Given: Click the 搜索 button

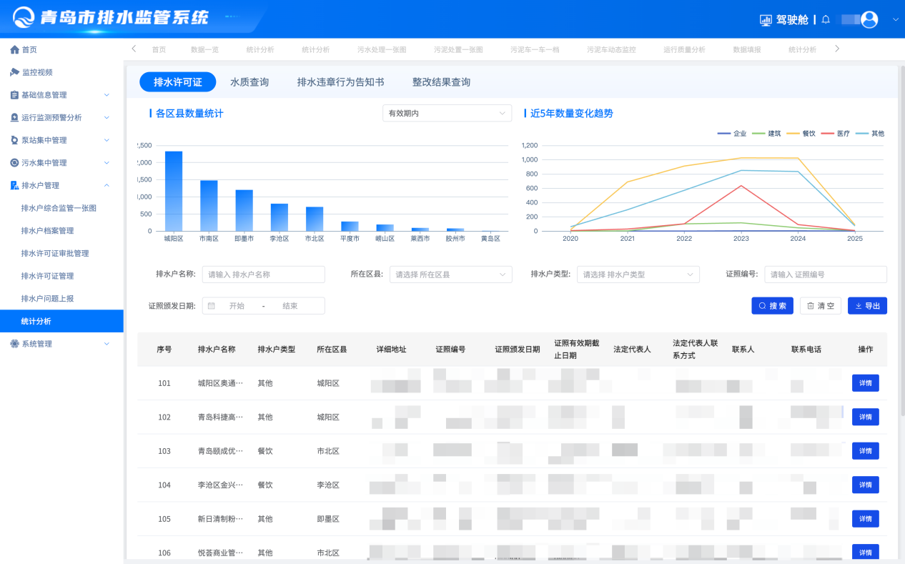Looking at the screenshot, I should [x=772, y=306].
